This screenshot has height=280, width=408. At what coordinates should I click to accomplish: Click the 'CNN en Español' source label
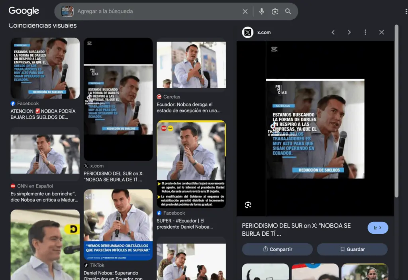click(x=35, y=186)
